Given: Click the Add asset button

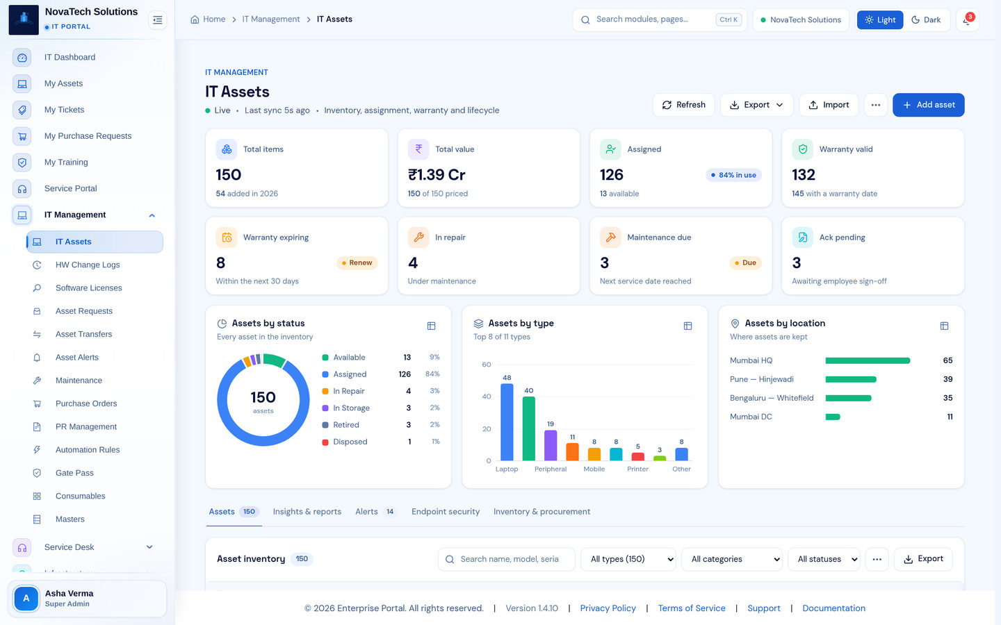Looking at the screenshot, I should tap(929, 105).
